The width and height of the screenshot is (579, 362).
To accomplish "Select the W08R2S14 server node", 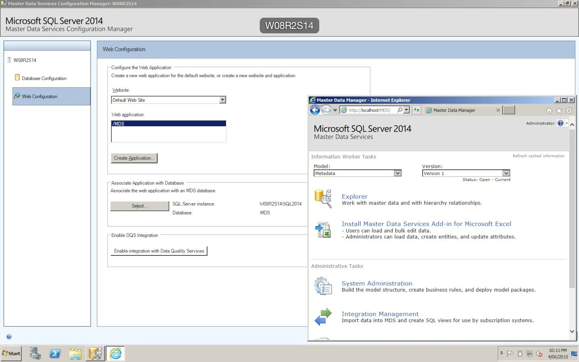I will tap(25, 60).
